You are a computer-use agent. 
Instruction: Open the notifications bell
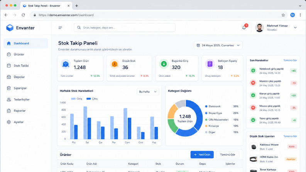coord(244,28)
